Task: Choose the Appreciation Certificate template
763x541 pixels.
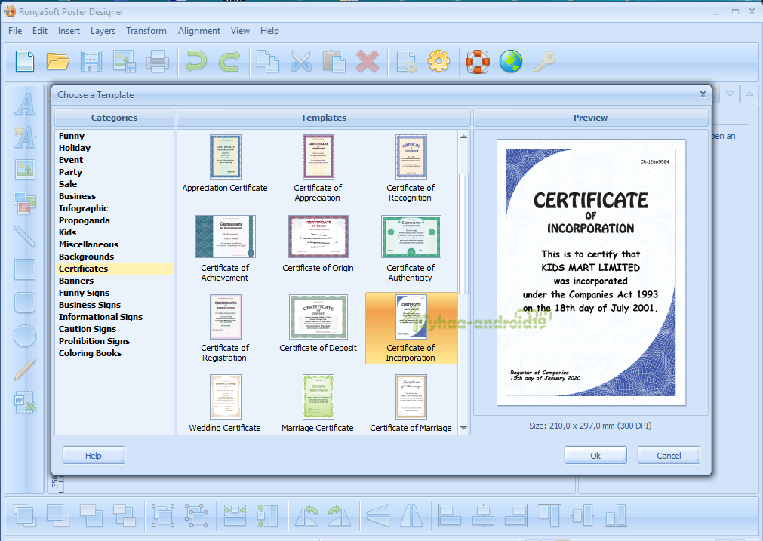Action: tap(225, 164)
